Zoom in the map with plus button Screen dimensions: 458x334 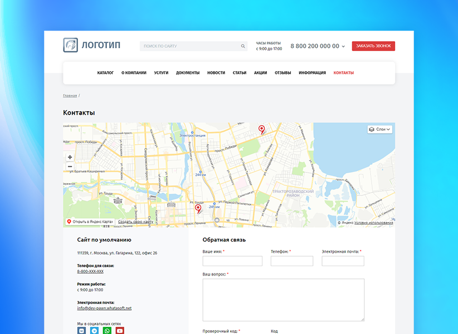pos(70,158)
